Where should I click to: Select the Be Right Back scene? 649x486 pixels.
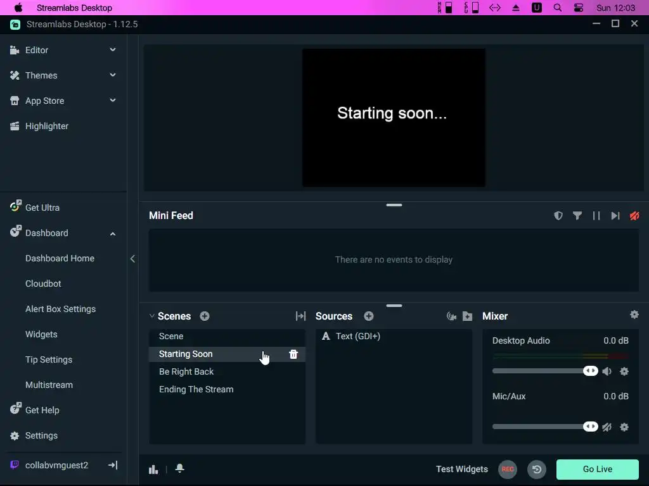[227, 371]
